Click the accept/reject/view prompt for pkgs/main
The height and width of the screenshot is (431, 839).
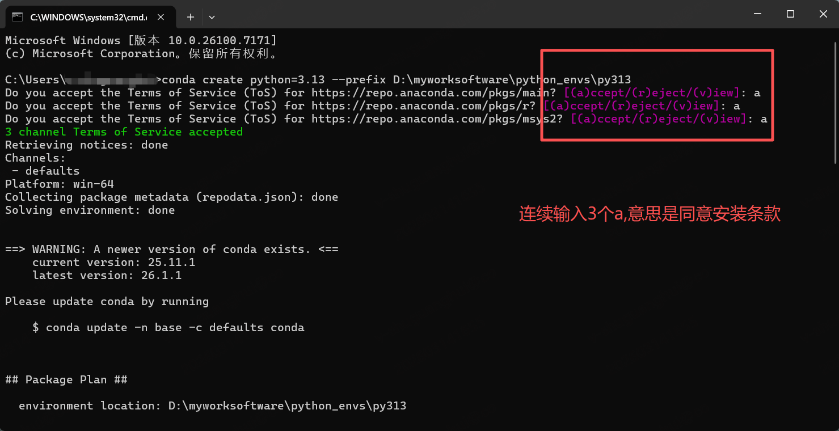652,92
